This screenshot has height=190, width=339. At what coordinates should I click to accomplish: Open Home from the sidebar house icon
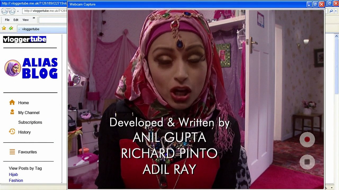(12, 102)
